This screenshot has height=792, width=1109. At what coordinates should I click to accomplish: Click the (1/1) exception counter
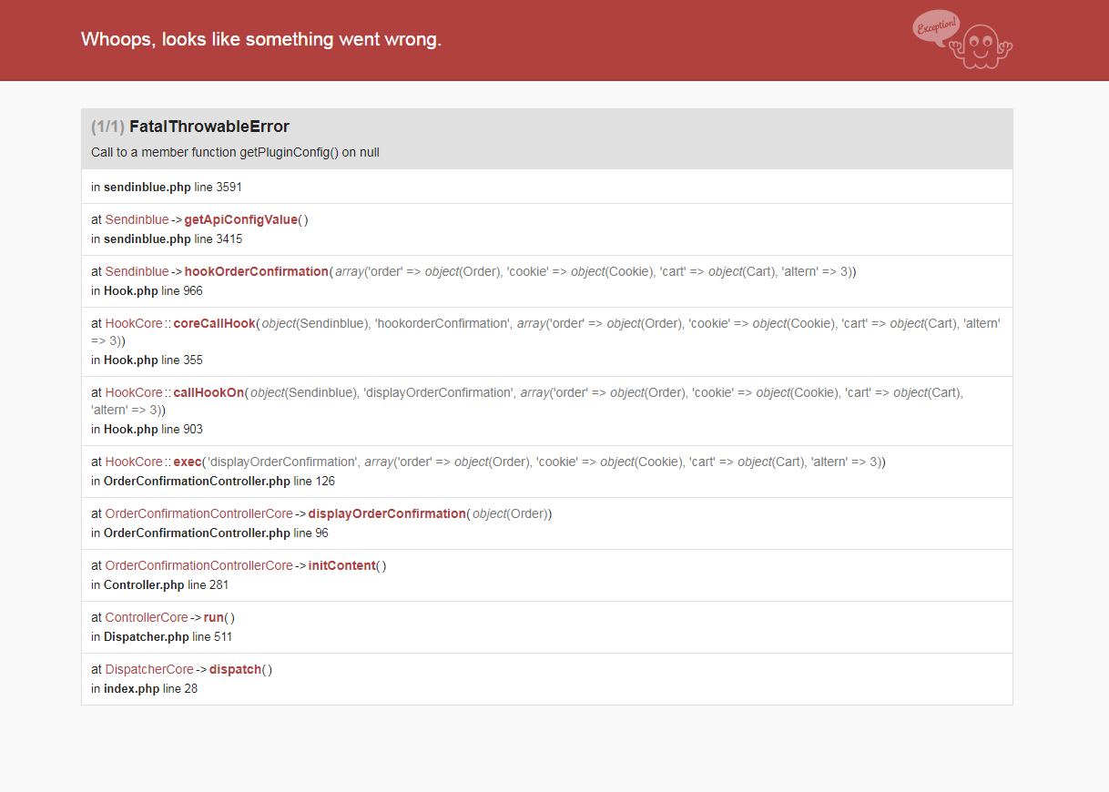pyautogui.click(x=107, y=127)
